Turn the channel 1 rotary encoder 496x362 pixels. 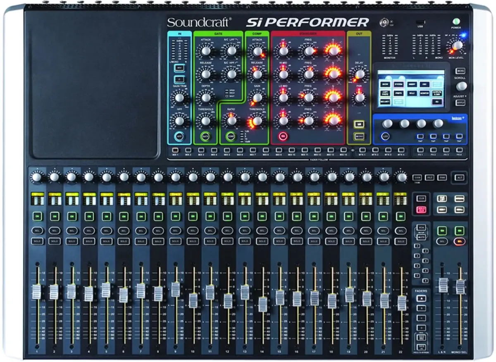37,177
